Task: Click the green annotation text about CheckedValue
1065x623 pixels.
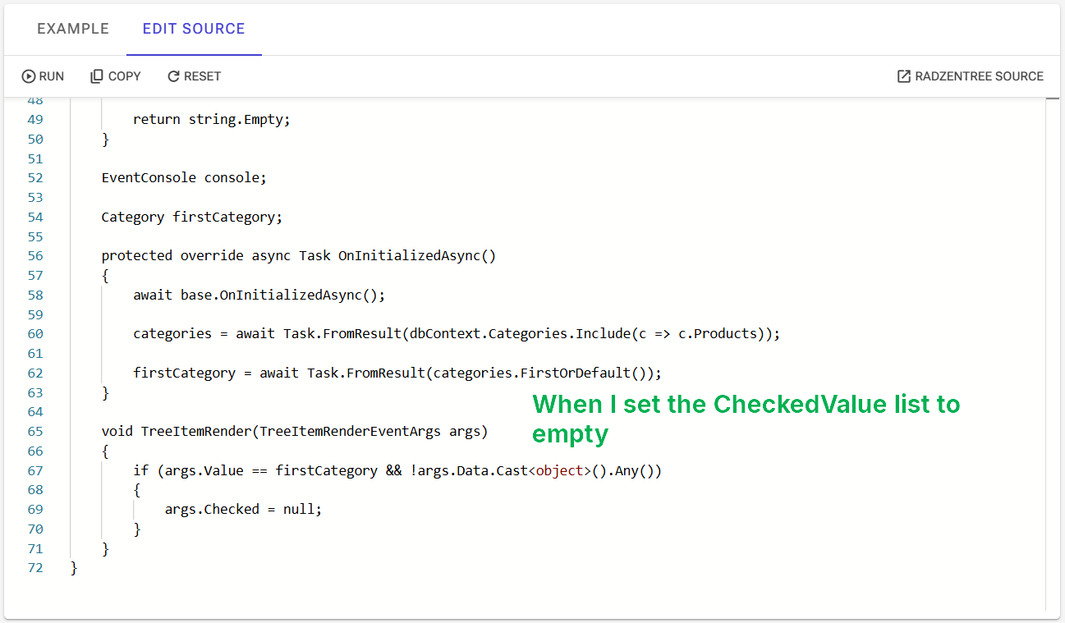Action: click(x=746, y=419)
